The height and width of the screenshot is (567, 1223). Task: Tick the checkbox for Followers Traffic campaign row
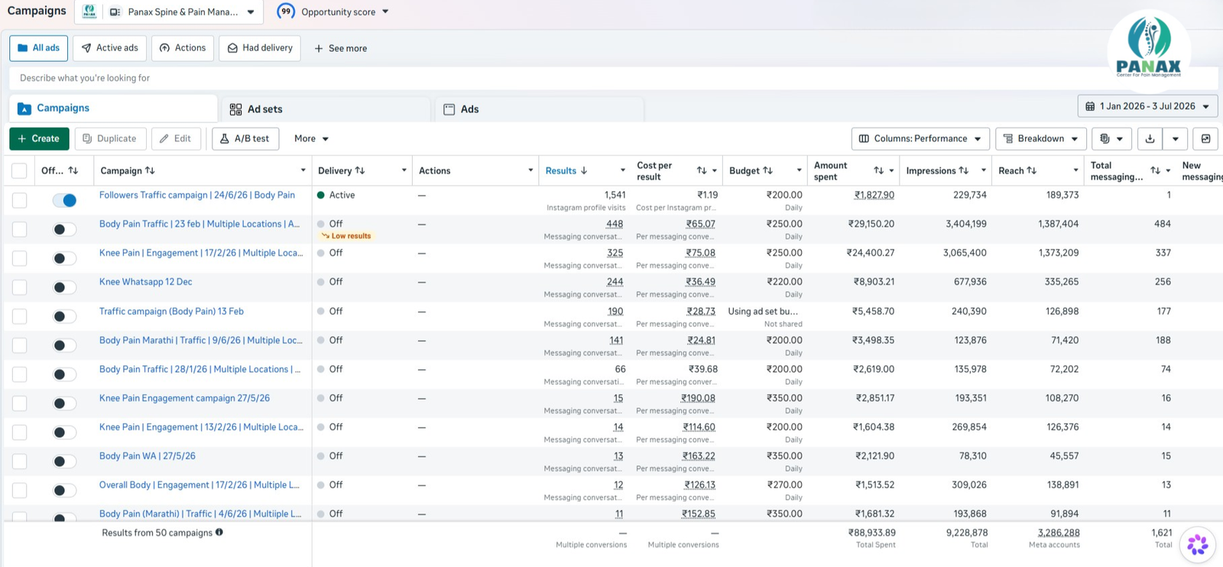[x=19, y=200]
